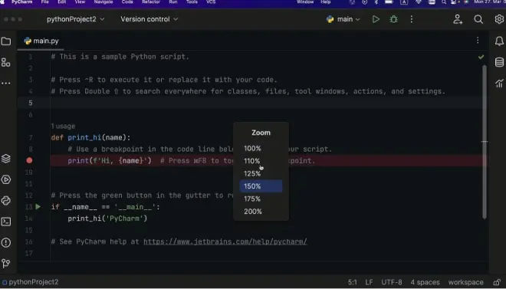Remove the breakpoint red dot on line 9
Image resolution: width=506 pixels, height=289 pixels.
click(x=29, y=160)
